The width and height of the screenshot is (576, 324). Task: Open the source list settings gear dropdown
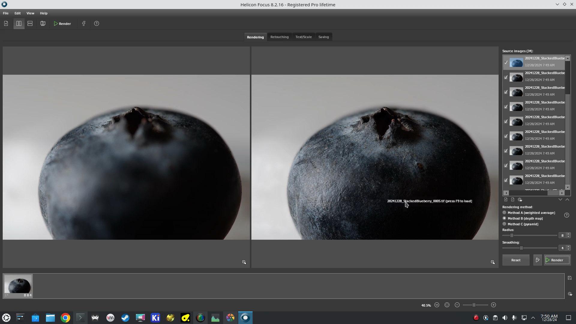[520, 200]
